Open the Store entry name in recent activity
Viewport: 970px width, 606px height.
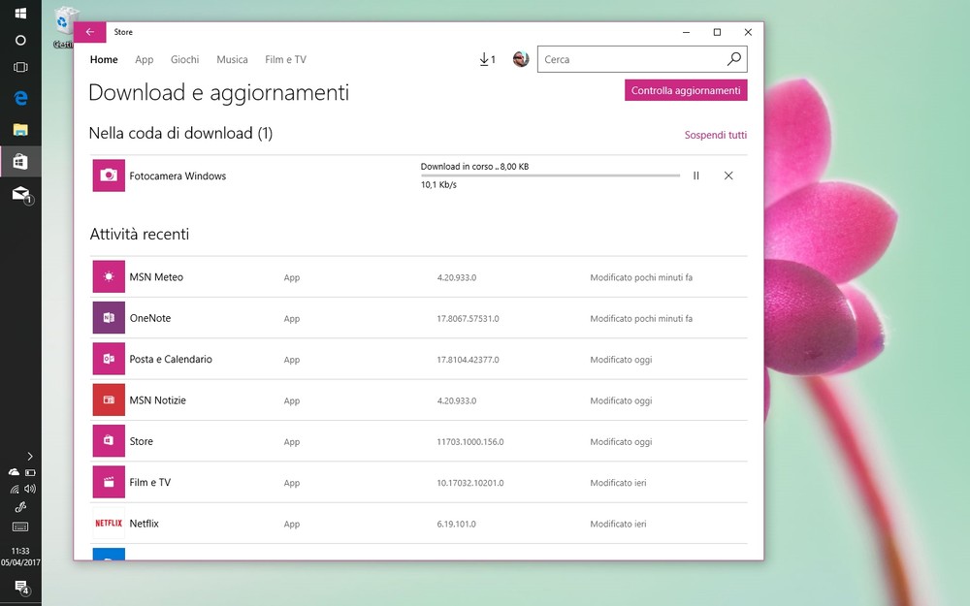click(x=141, y=441)
